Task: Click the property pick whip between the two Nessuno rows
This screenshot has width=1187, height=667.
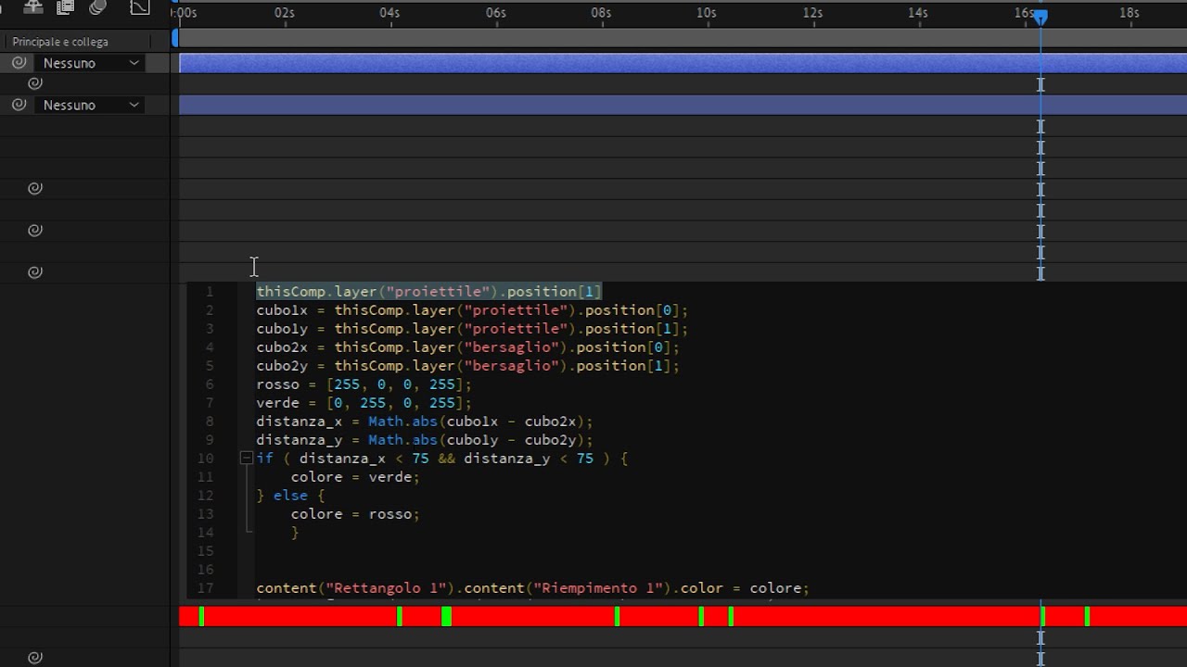Action: (x=35, y=83)
